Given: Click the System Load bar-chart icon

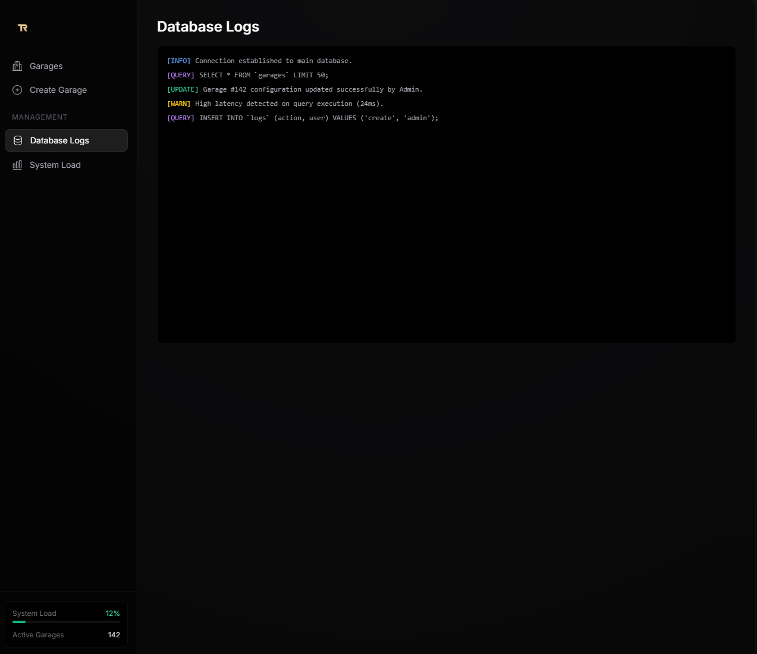Looking at the screenshot, I should tap(17, 165).
